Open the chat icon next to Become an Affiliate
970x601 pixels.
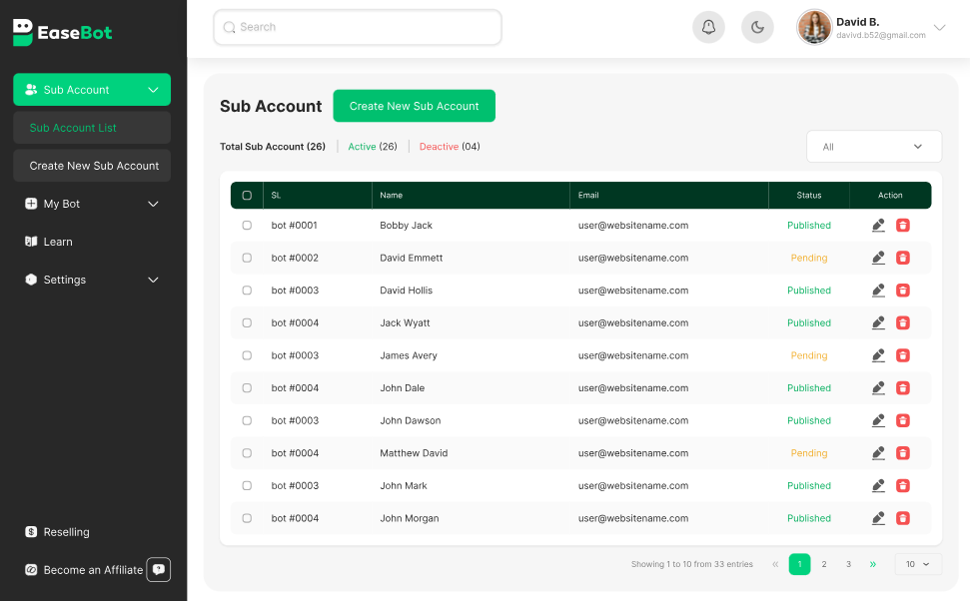[158, 569]
